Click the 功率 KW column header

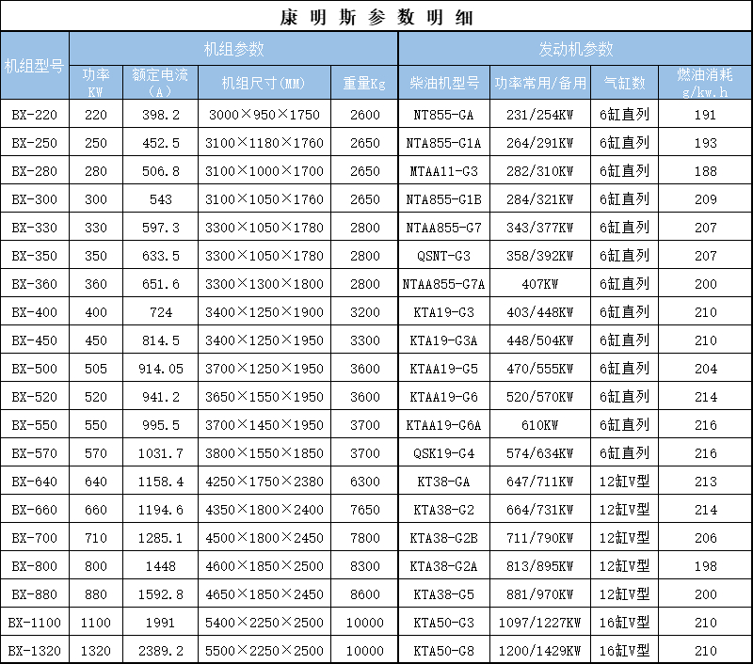tap(96, 83)
